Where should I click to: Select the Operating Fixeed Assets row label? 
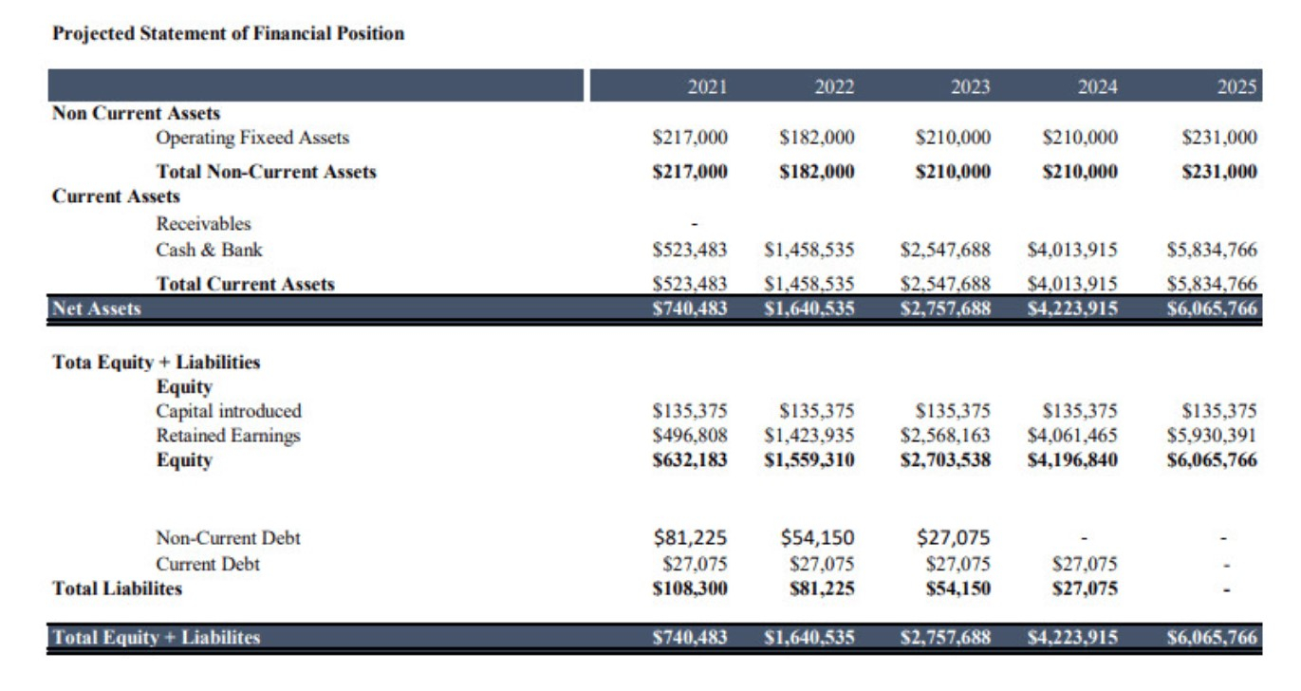pos(252,138)
